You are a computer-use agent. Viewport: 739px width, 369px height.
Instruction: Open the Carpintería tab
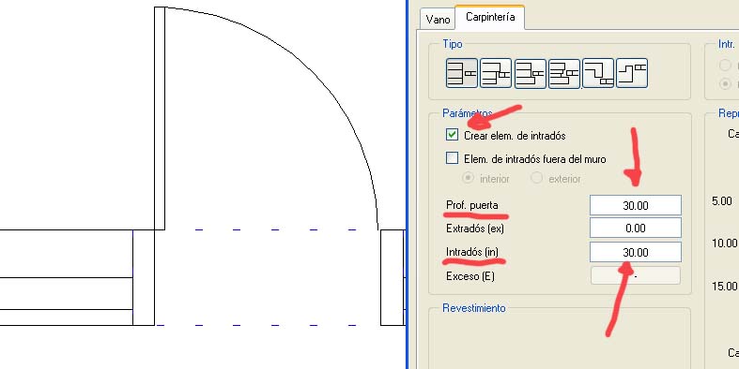pos(489,18)
